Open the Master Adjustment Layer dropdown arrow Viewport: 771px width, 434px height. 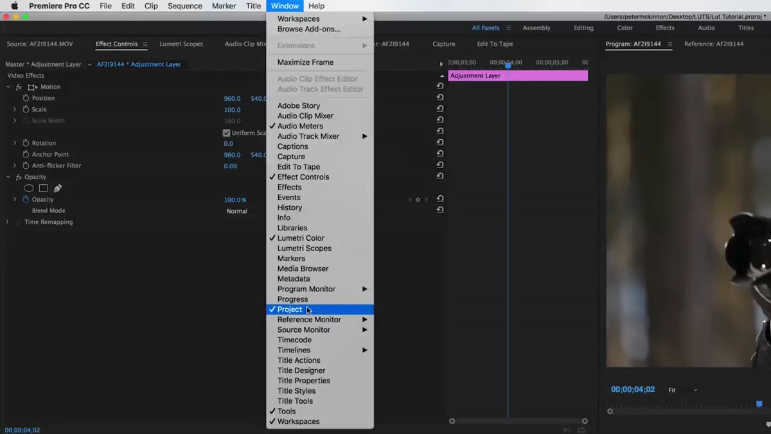click(x=89, y=64)
